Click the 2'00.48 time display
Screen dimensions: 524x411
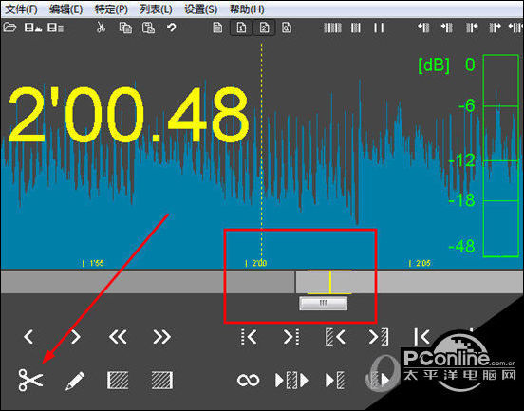(129, 115)
